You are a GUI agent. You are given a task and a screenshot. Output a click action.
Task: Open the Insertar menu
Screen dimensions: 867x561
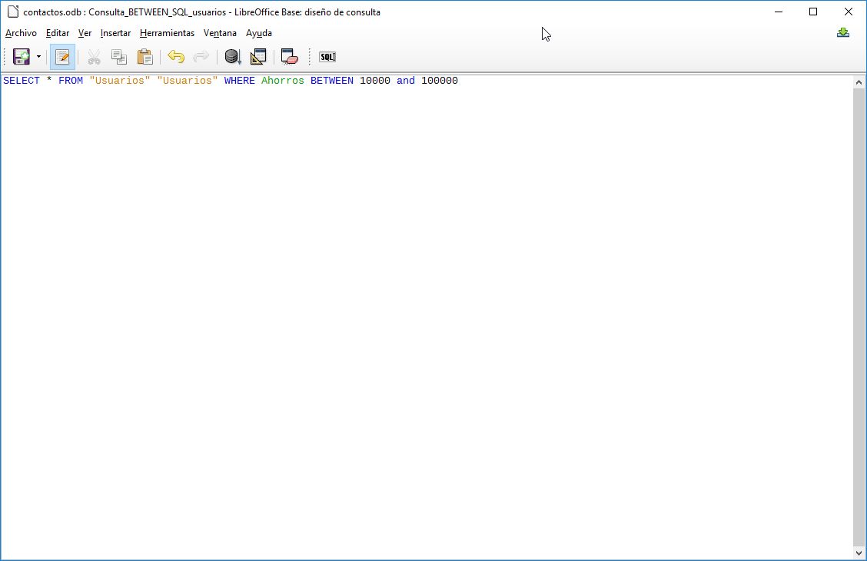coord(115,33)
